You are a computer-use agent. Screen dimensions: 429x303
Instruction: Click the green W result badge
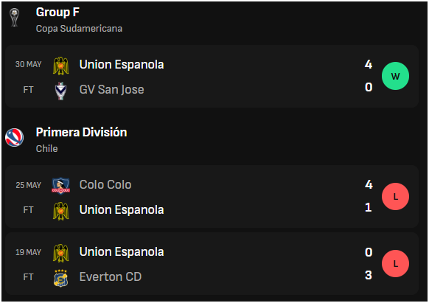coord(395,76)
